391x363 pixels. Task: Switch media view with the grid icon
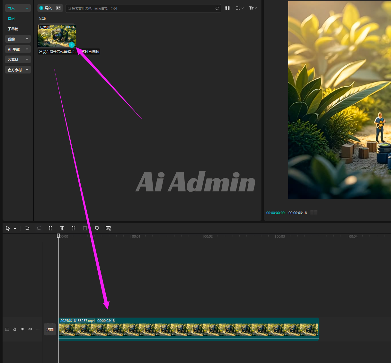click(227, 8)
